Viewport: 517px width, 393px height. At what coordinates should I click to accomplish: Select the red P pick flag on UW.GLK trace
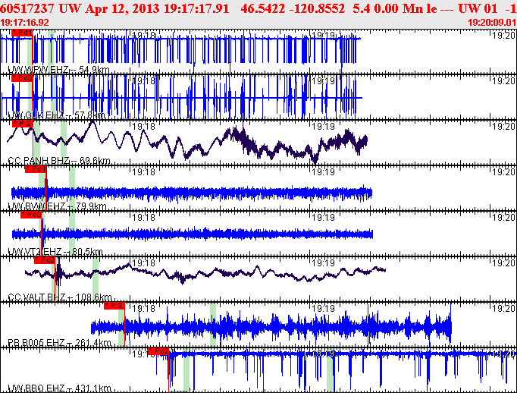22,78
